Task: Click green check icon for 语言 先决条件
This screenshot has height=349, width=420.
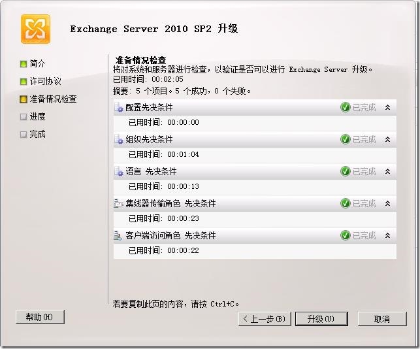Action: pyautogui.click(x=346, y=171)
